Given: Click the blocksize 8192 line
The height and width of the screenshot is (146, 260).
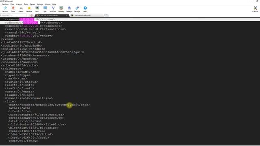Looking at the screenshot, I should coord(33,128).
